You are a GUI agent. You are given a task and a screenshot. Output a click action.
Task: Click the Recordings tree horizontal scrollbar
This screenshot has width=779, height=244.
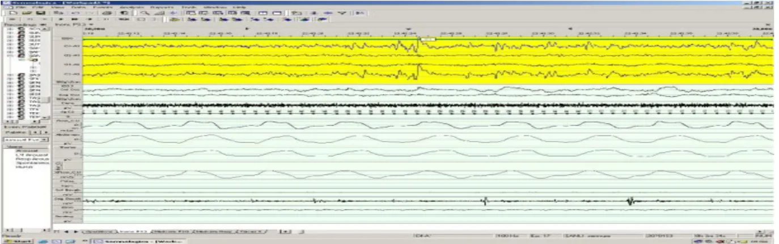26,121
